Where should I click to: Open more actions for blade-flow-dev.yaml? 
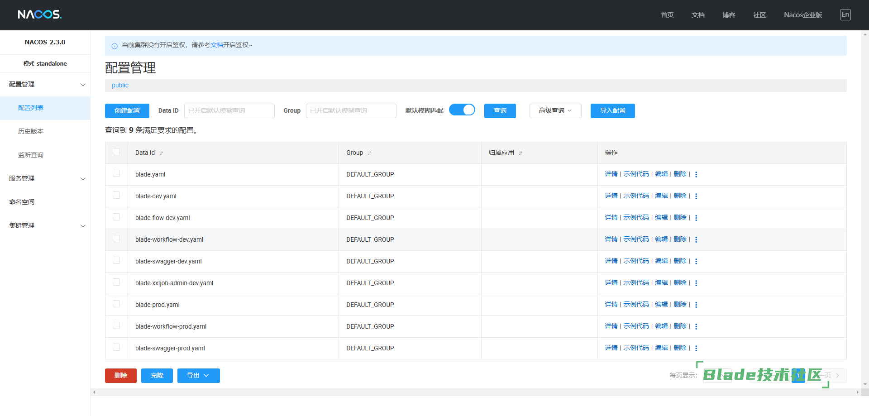pyautogui.click(x=696, y=218)
